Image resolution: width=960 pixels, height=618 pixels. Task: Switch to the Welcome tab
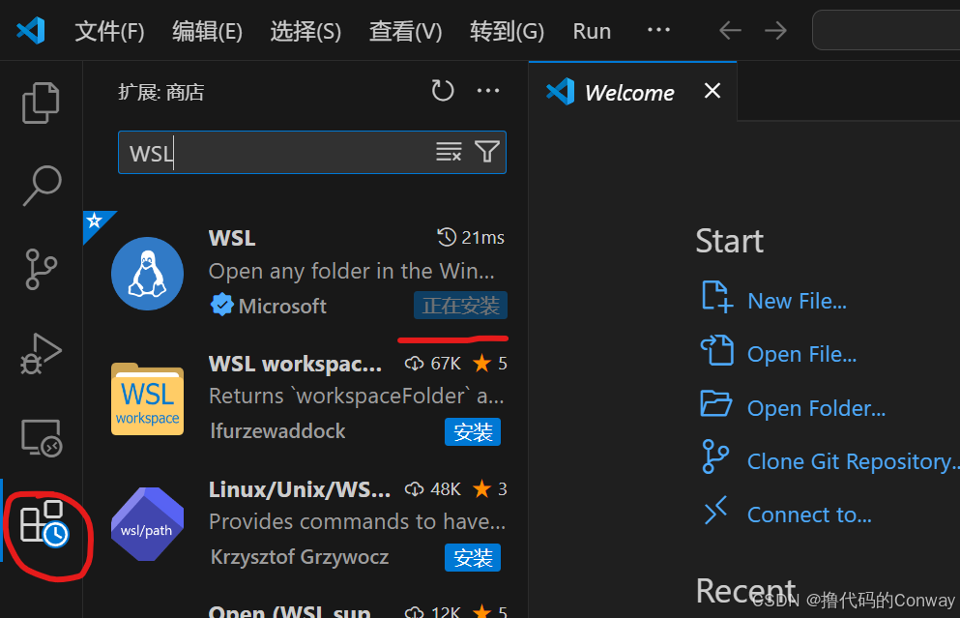tap(628, 91)
